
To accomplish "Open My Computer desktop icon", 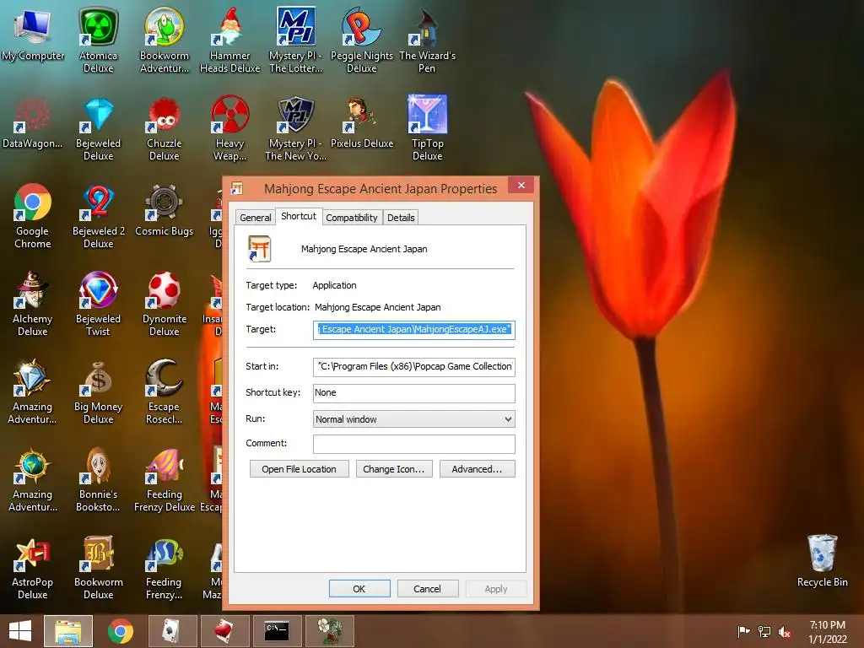I will tap(33, 35).
